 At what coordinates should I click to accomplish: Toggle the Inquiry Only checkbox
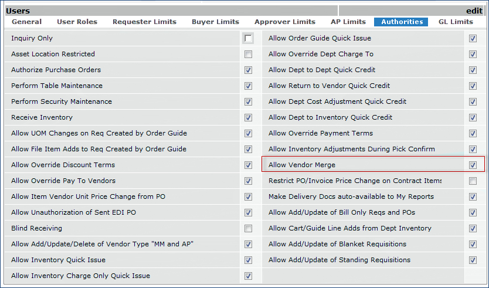point(249,39)
